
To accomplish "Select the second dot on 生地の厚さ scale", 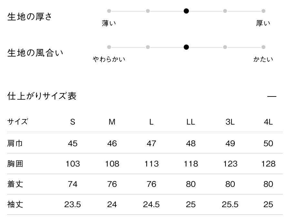I will [x=148, y=11].
